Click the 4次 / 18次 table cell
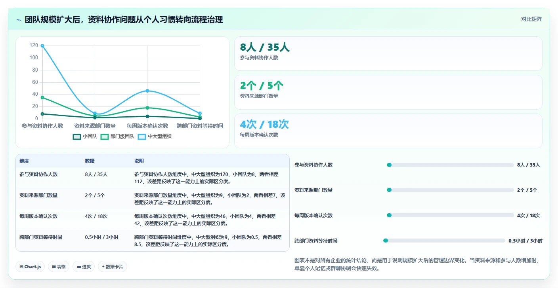 [96, 216]
